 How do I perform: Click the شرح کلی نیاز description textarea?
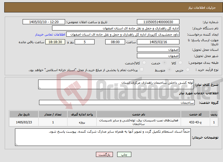pyautogui.click(x=116, y=84)
